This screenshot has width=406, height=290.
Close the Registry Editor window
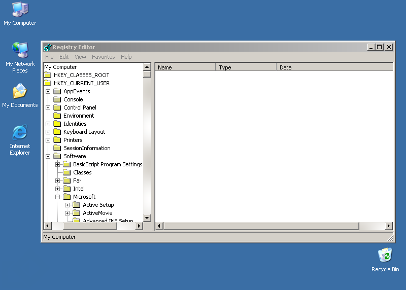pyautogui.click(x=389, y=47)
